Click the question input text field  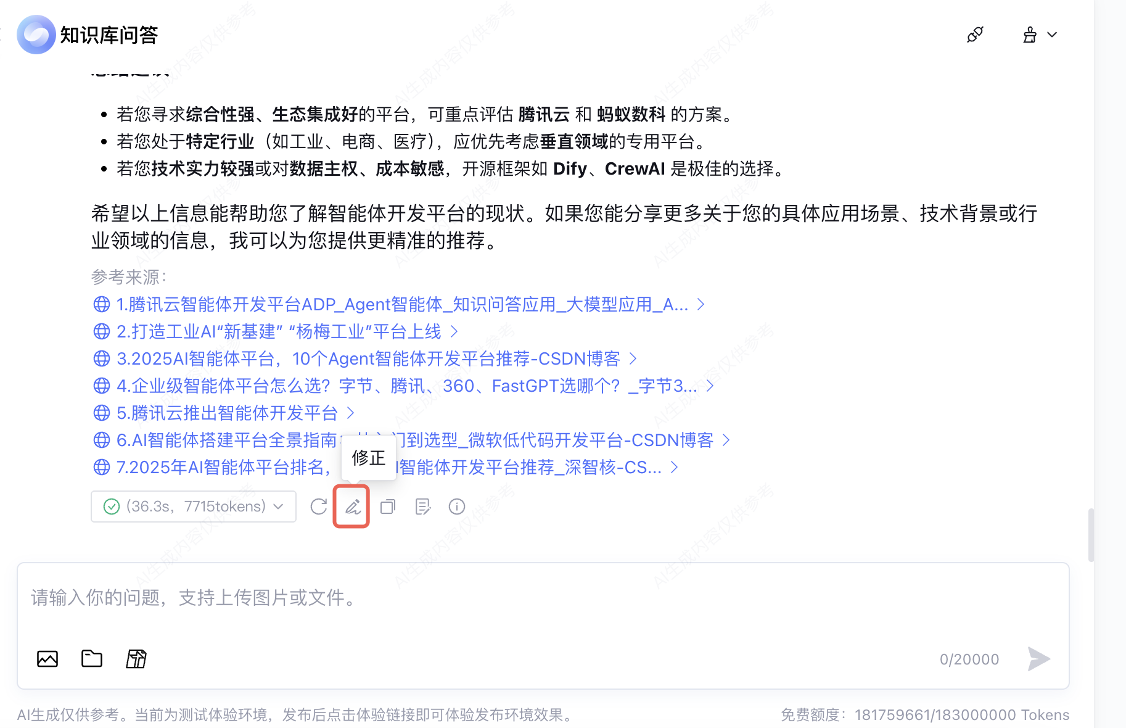click(x=543, y=598)
